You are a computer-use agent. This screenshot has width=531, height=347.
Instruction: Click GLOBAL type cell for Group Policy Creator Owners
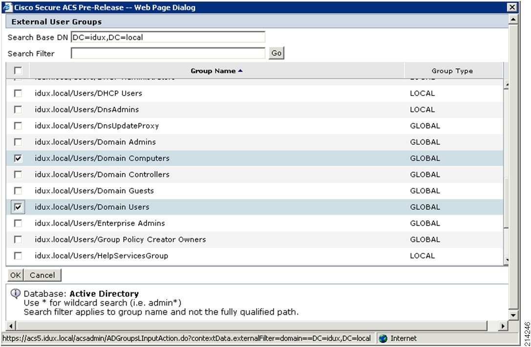point(425,239)
